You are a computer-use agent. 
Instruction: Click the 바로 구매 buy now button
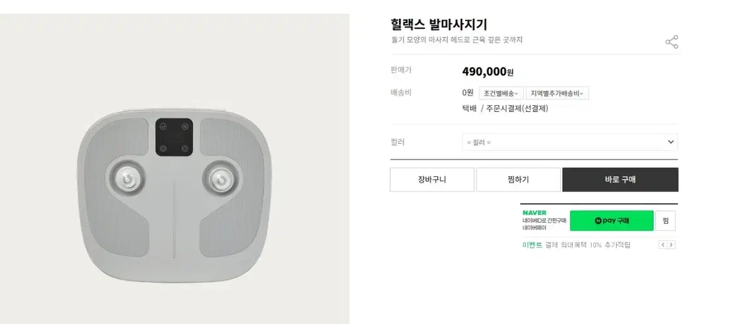tap(620, 180)
